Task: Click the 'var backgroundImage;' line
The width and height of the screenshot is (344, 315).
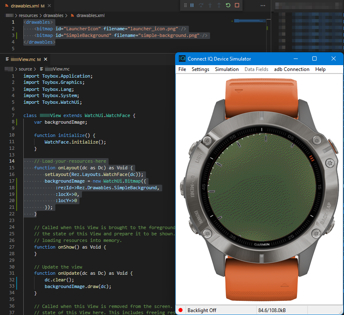Action: point(61,122)
